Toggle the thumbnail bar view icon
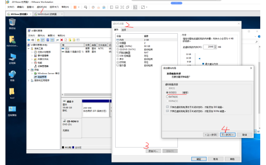The height and width of the screenshot is (165, 266). pyautogui.click(x=117, y=7)
